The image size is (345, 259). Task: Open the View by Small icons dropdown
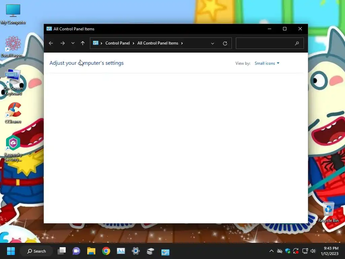pyautogui.click(x=267, y=63)
